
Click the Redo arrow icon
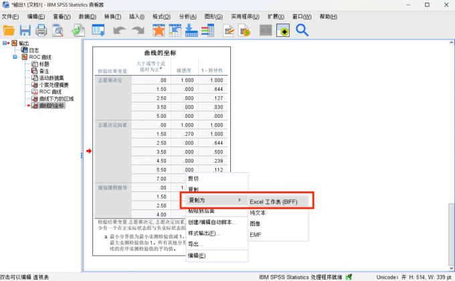[138, 30]
